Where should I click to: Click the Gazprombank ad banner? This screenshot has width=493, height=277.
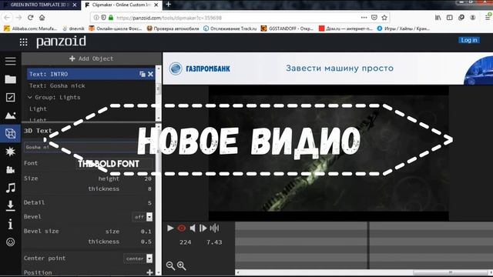tap(327, 68)
